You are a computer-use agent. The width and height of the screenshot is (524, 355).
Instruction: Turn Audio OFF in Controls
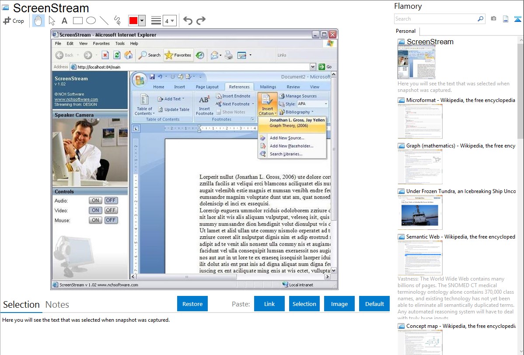point(111,200)
